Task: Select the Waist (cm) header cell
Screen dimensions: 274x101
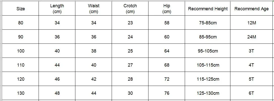Action: click(94, 9)
